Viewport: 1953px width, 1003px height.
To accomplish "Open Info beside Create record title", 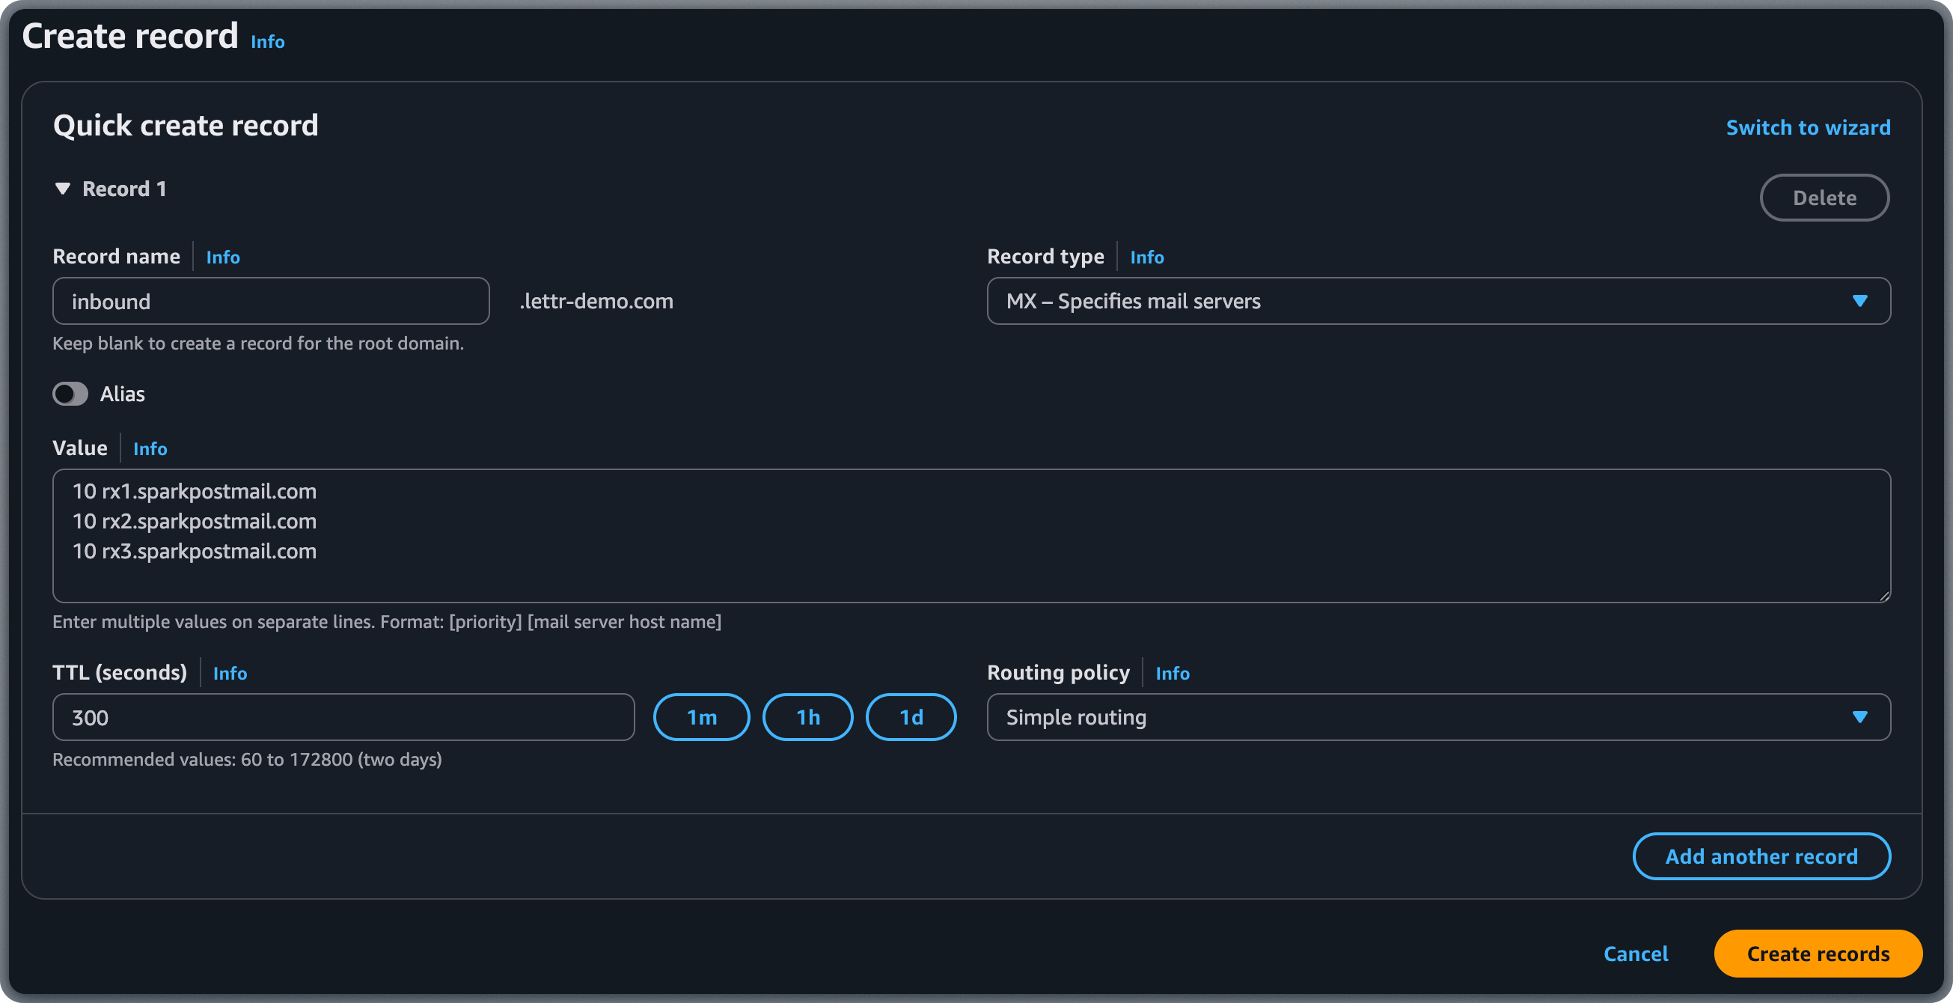I will pos(267,42).
